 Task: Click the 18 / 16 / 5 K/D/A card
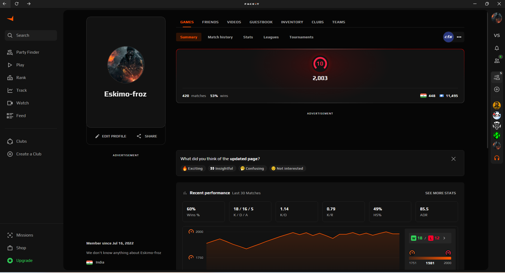pos(250,212)
